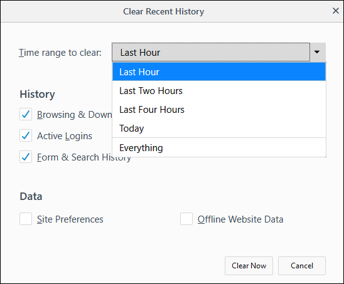Click the Offline Website Data label text
Image resolution: width=344 pixels, height=284 pixels.
240,219
